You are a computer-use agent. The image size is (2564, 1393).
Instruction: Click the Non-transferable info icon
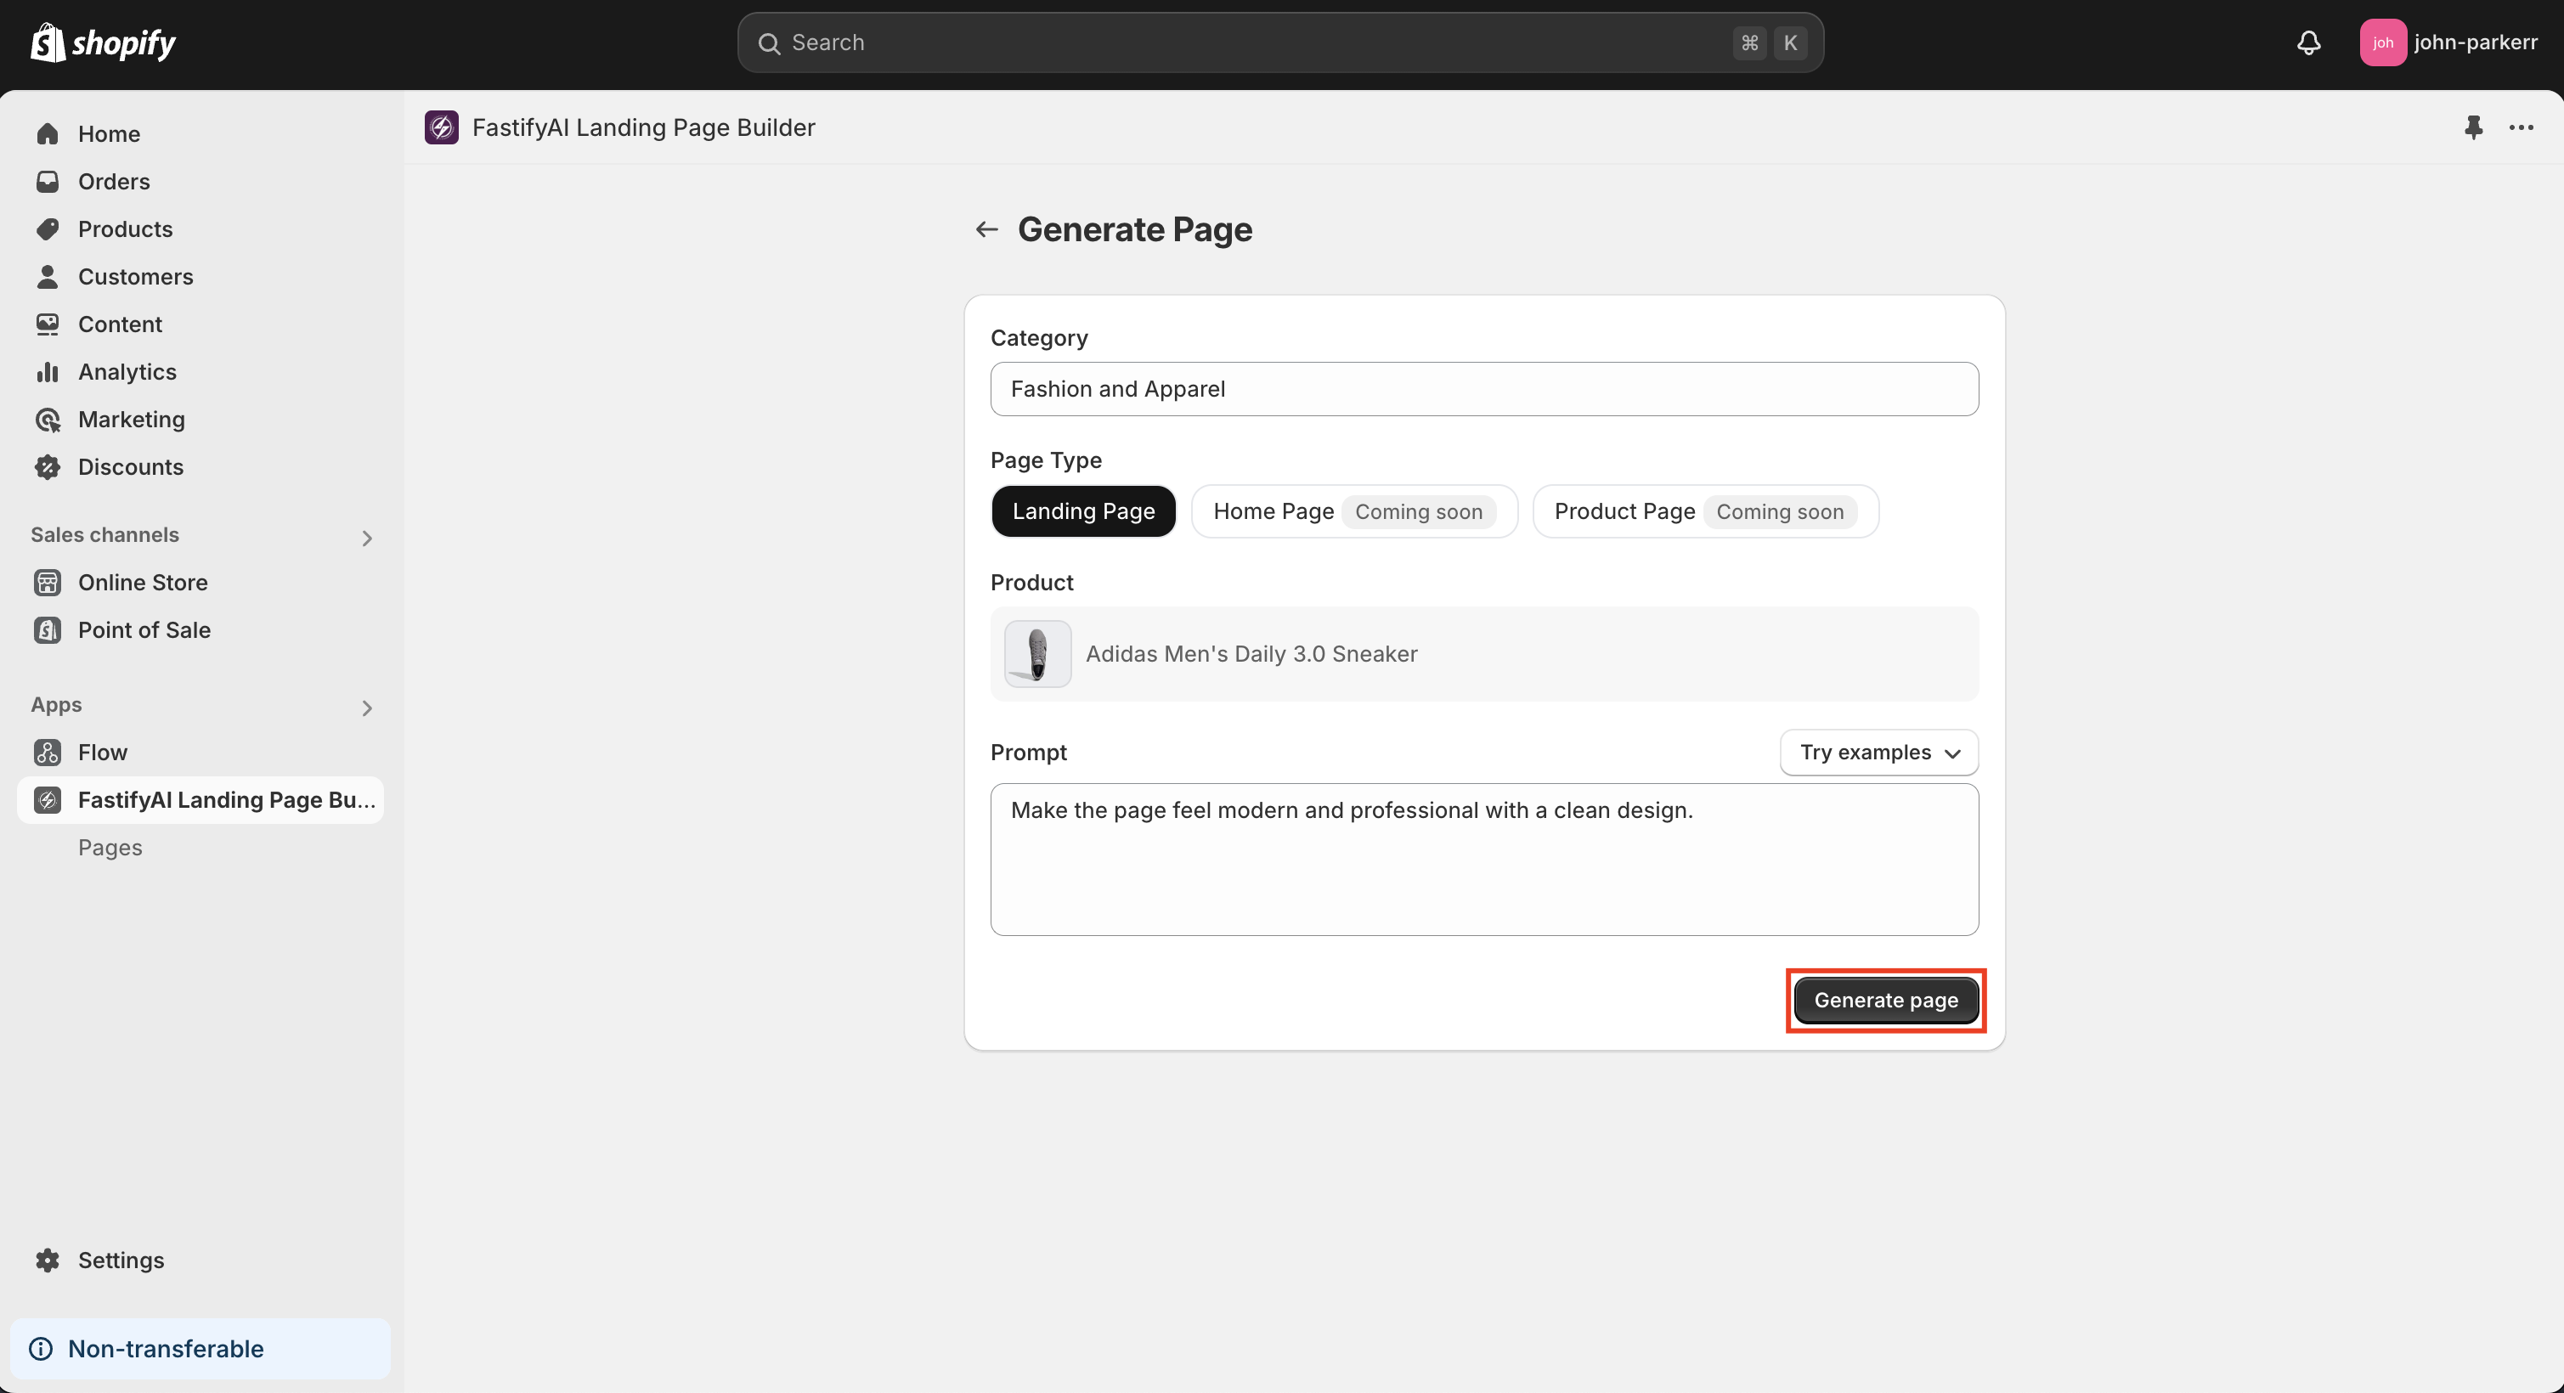pyautogui.click(x=41, y=1348)
